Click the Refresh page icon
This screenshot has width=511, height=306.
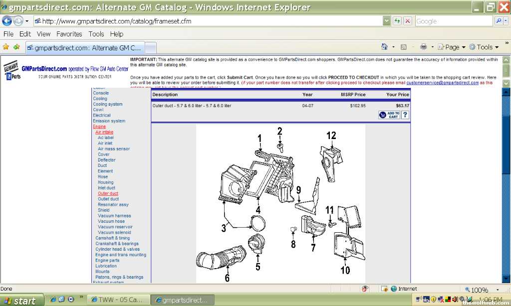[397, 21]
